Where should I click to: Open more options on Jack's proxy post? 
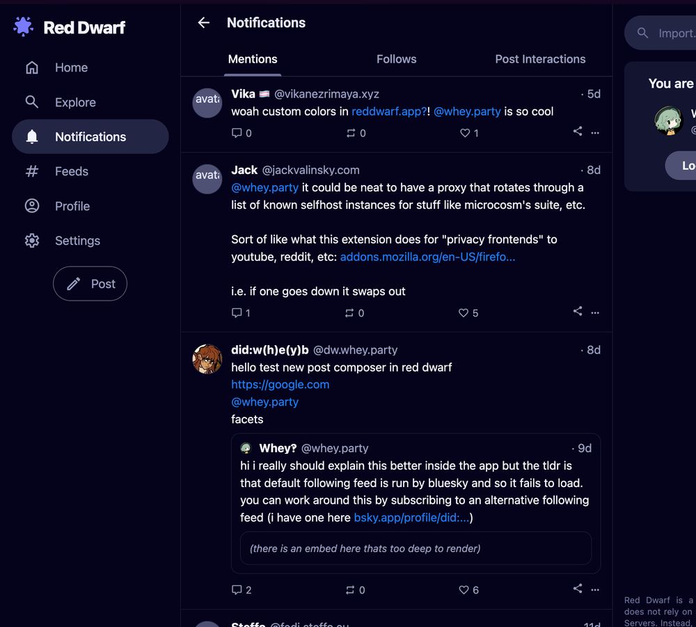click(595, 312)
